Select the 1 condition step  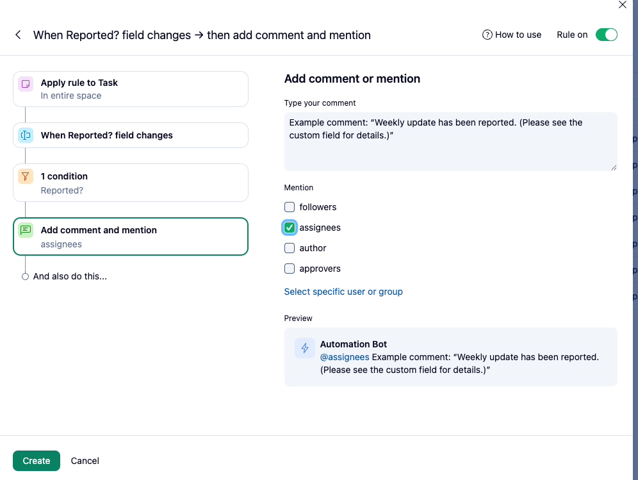coord(131,183)
